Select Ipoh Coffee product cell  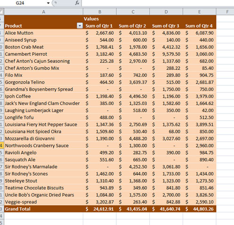click(43, 96)
